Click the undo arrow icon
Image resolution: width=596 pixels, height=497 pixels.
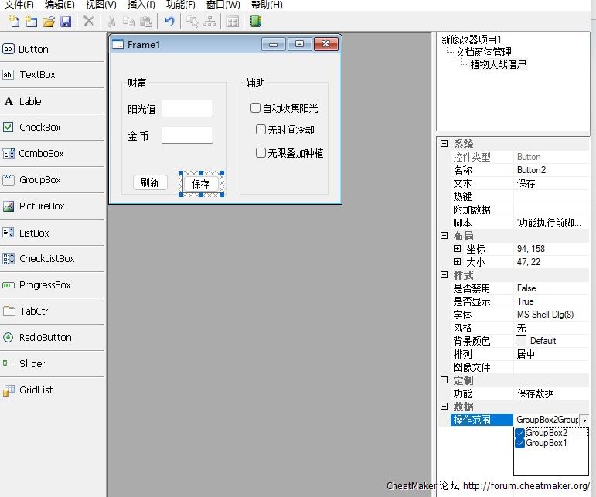[169, 22]
